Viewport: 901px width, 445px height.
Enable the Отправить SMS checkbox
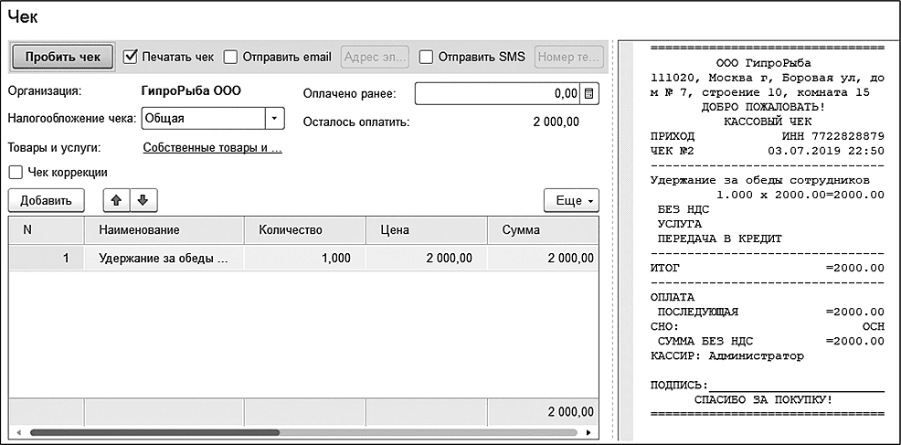click(x=426, y=57)
